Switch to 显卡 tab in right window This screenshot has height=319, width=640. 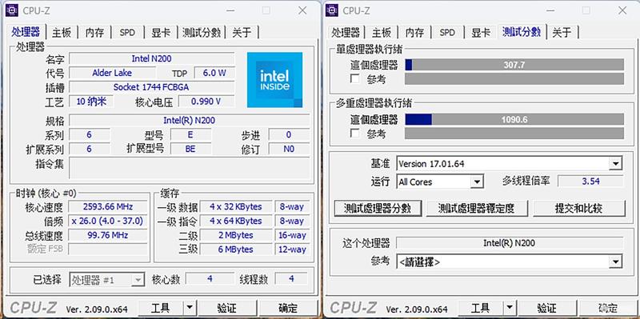click(481, 33)
